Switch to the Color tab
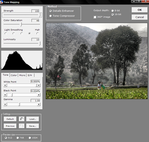This screenshot has height=142, width=149. coord(14,75)
